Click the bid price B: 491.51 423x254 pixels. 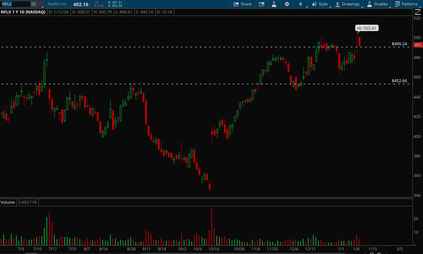click(116, 2)
